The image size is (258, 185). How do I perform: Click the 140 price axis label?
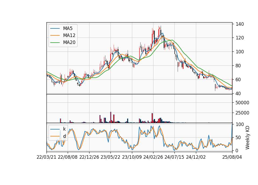point(240,24)
